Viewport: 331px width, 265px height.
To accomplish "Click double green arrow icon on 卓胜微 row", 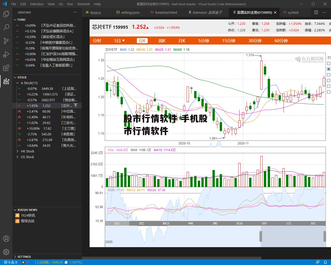I will click(x=19, y=134).
